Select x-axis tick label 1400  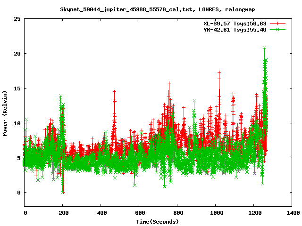(x=293, y=213)
